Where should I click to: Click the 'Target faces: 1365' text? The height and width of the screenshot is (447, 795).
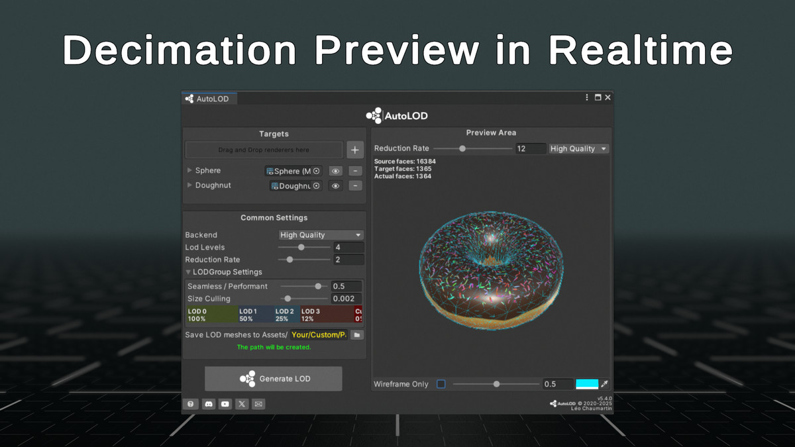pos(403,169)
